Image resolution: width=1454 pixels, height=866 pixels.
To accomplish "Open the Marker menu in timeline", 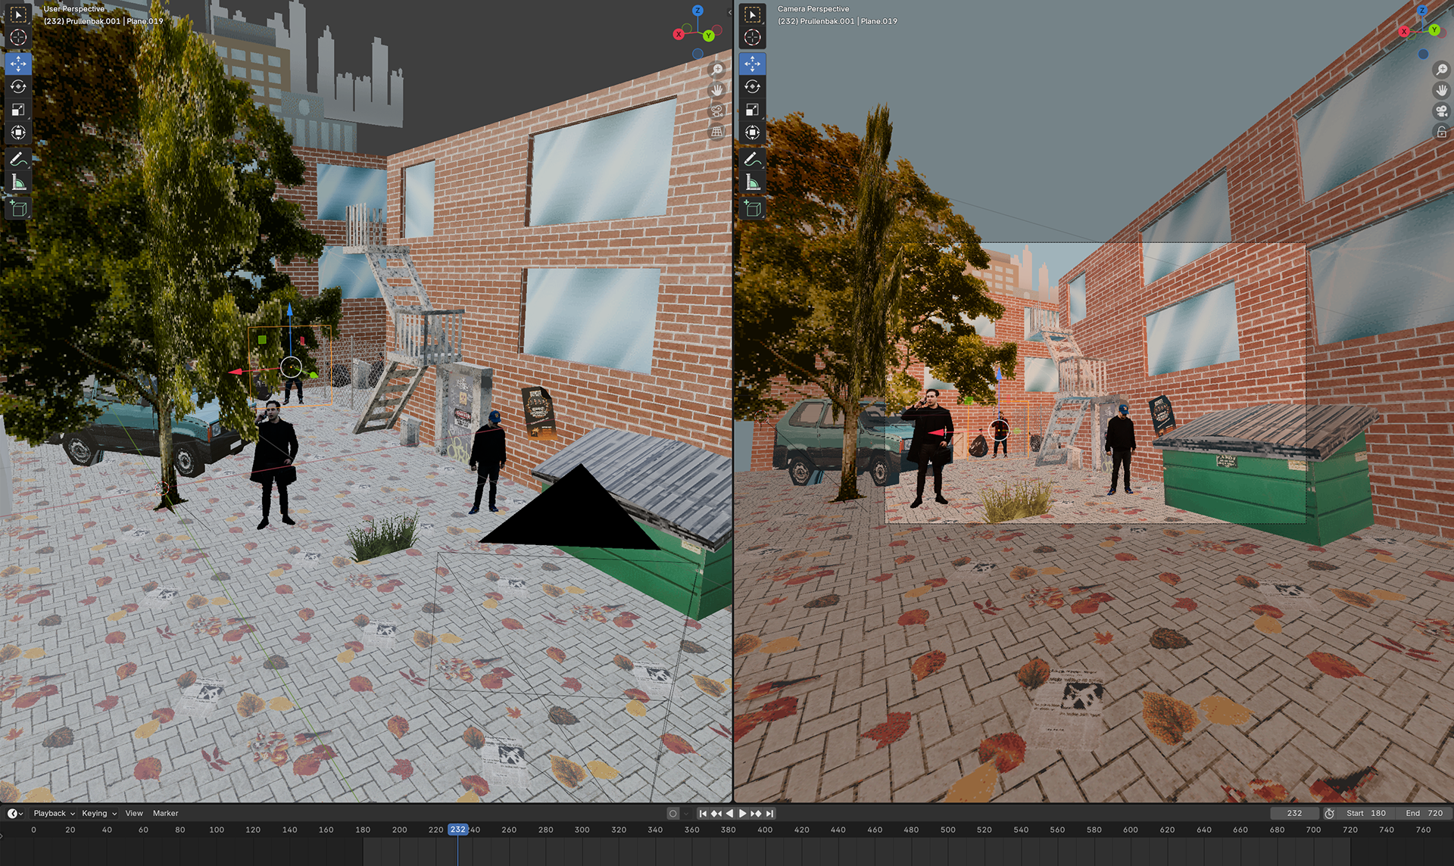I will (165, 813).
